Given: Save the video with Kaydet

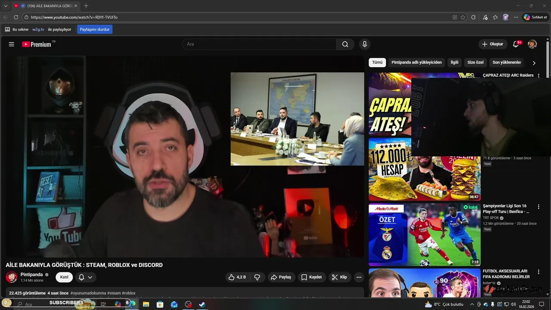Looking at the screenshot, I should coord(311,277).
